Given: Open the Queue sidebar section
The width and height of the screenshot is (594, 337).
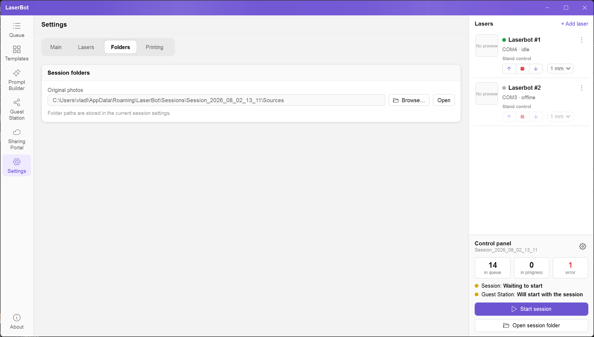Looking at the screenshot, I should (x=17, y=30).
